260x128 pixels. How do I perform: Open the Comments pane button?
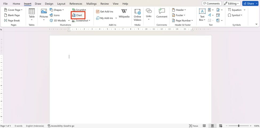point(211,3)
